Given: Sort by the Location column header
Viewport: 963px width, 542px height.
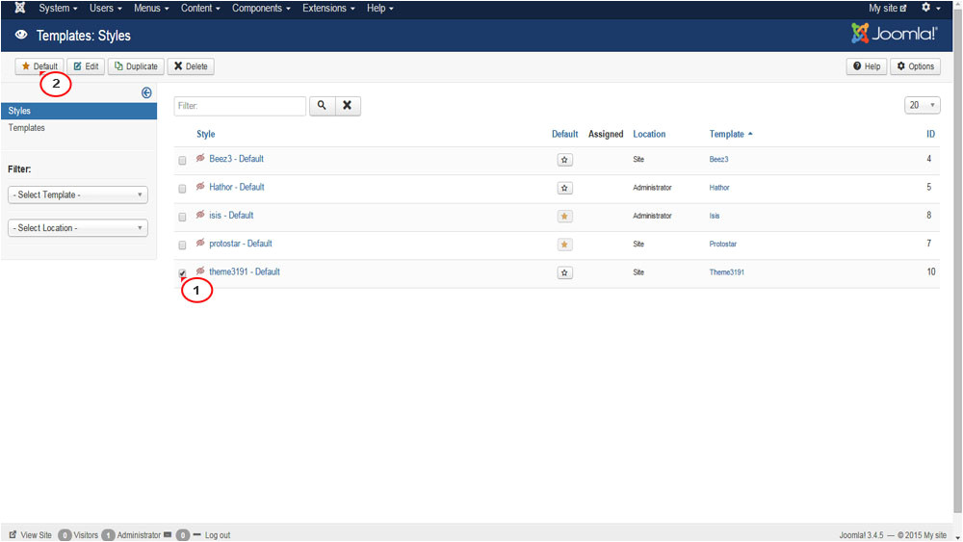Looking at the screenshot, I should 649,134.
